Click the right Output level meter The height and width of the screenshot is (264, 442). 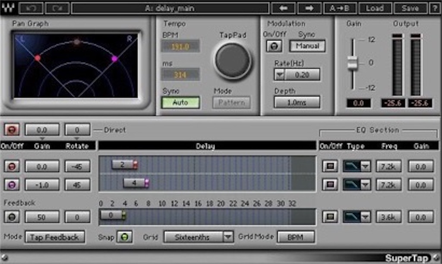pyautogui.click(x=416, y=65)
